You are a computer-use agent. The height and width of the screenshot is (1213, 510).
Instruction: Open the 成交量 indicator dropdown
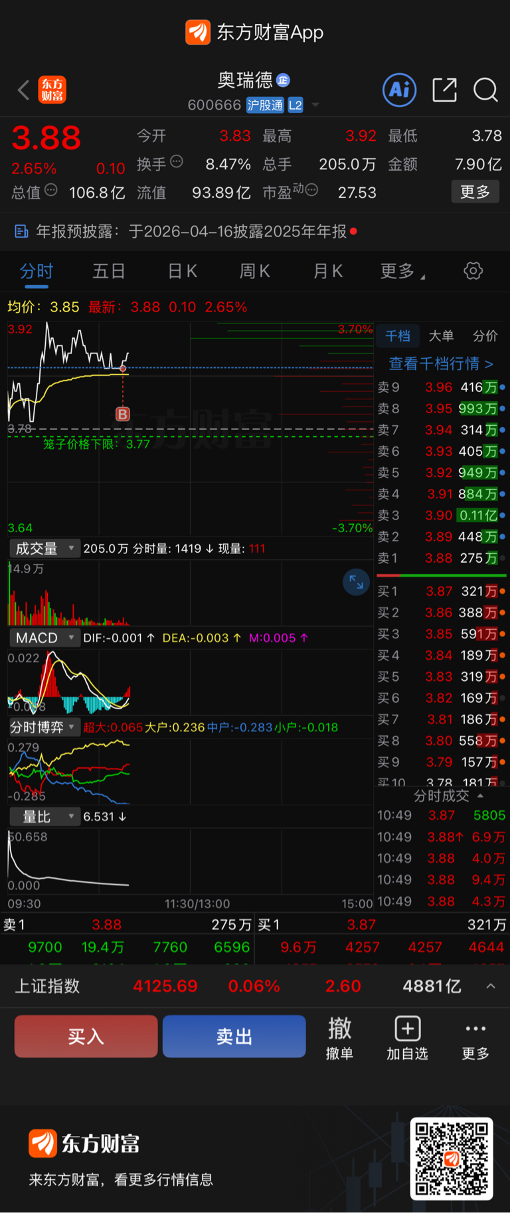tap(44, 549)
